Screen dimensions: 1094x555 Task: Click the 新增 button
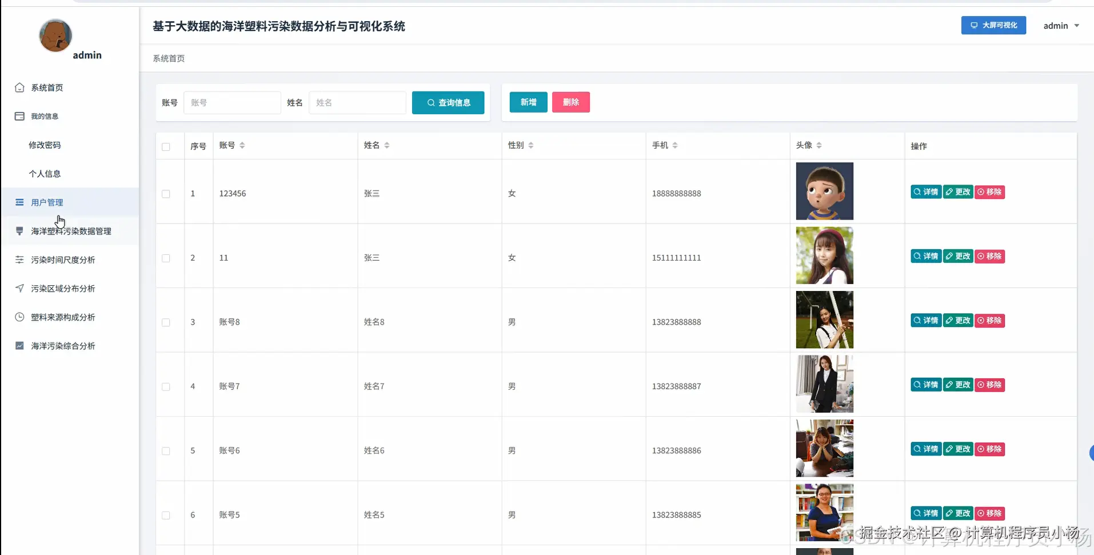[x=528, y=102]
